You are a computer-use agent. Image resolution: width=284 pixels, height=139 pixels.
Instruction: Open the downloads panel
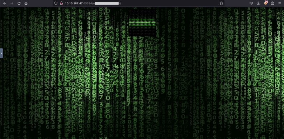tap(258, 3)
